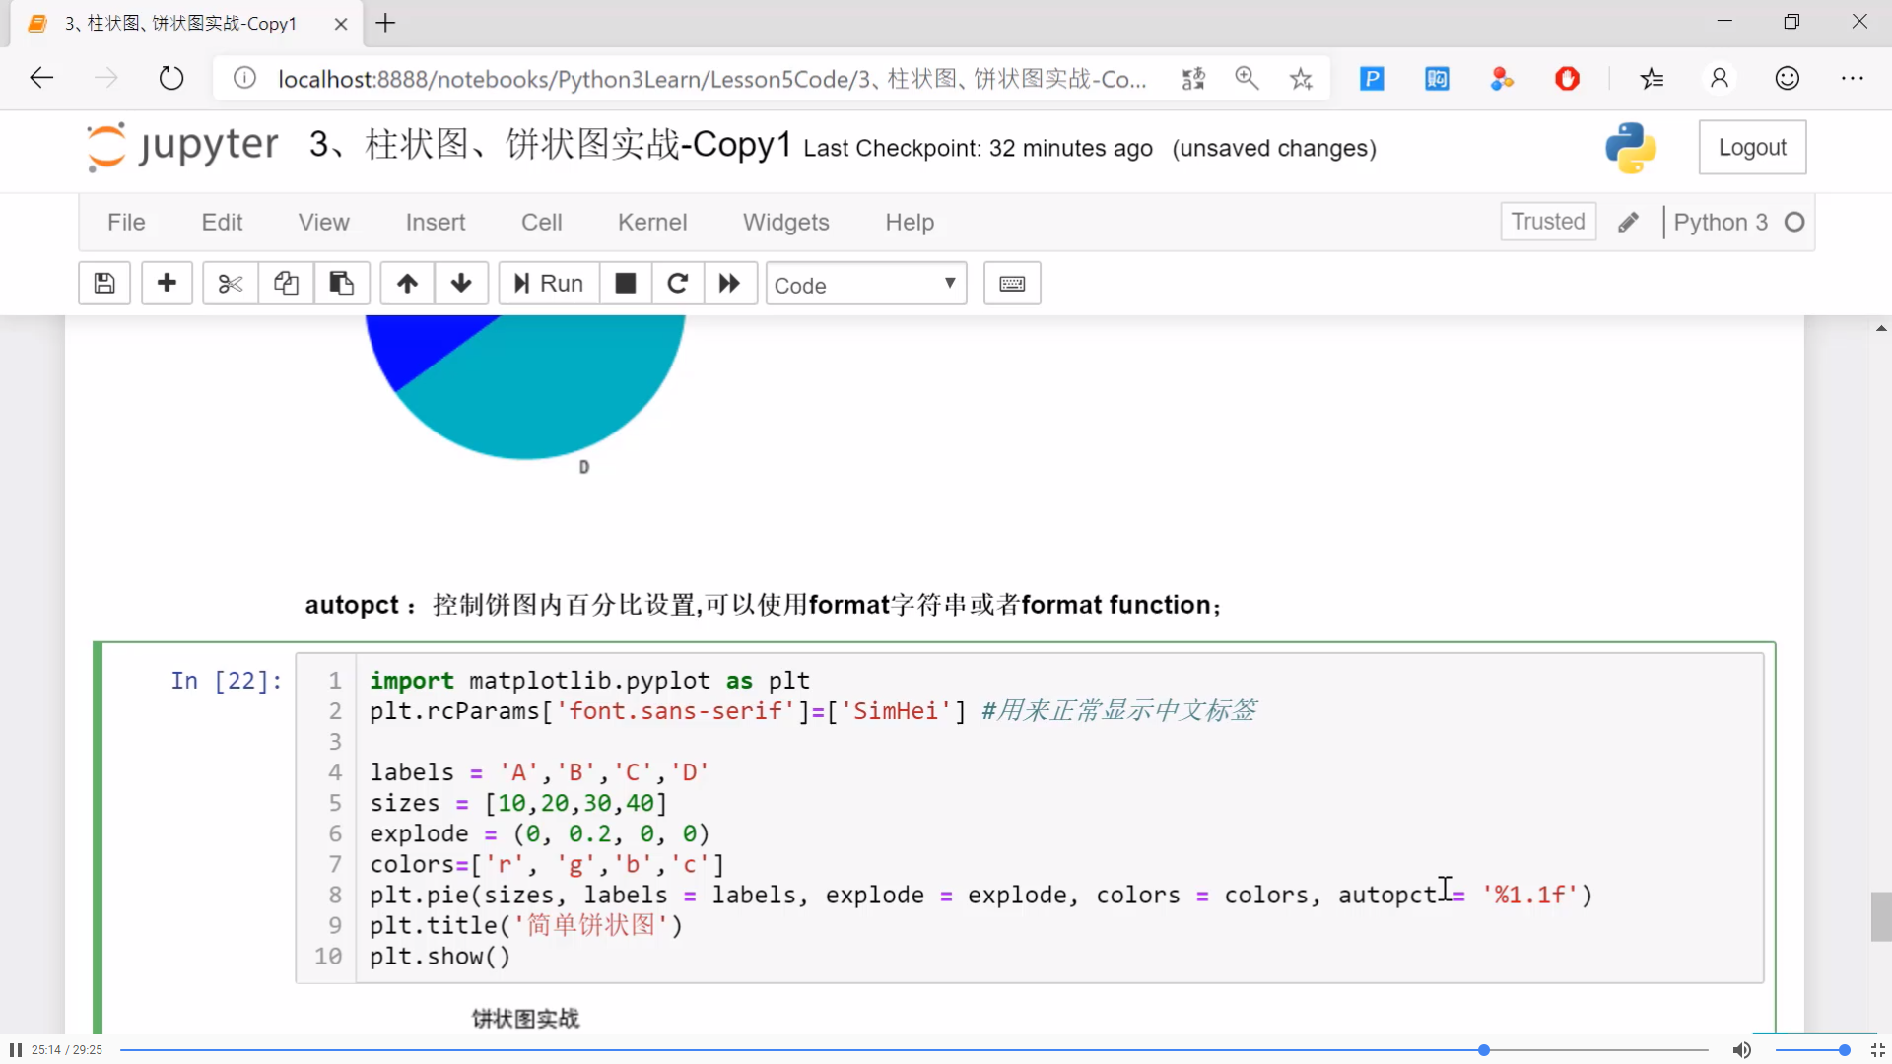The width and height of the screenshot is (1892, 1064).
Task: Move selected cell up arrow
Action: 407,284
